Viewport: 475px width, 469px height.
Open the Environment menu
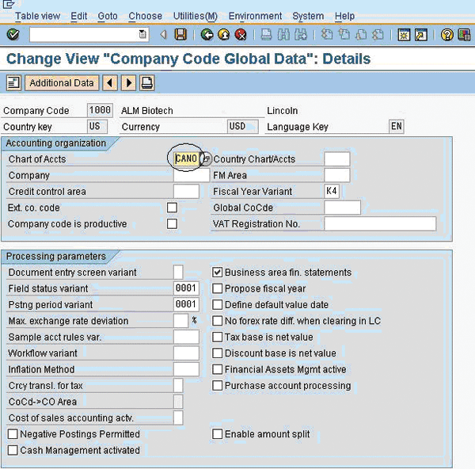point(255,16)
